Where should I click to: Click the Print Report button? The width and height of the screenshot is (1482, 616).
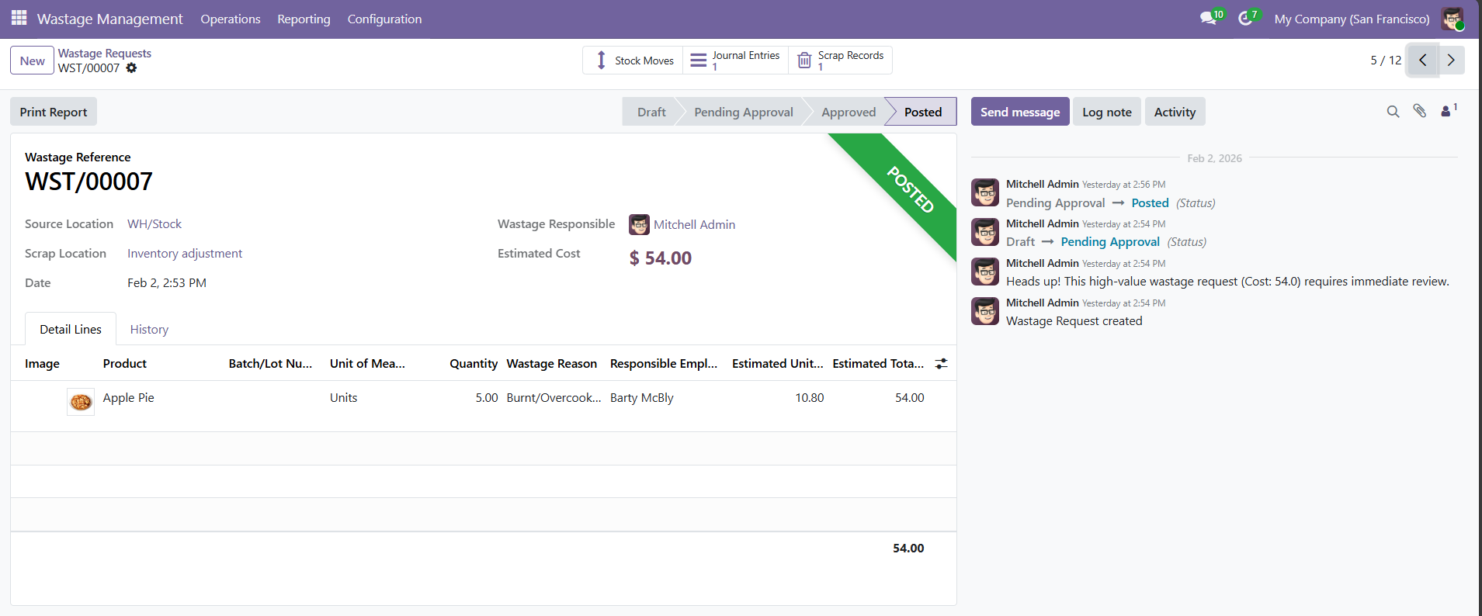pyautogui.click(x=54, y=112)
